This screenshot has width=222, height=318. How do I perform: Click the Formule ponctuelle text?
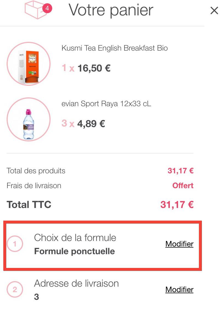(74, 251)
